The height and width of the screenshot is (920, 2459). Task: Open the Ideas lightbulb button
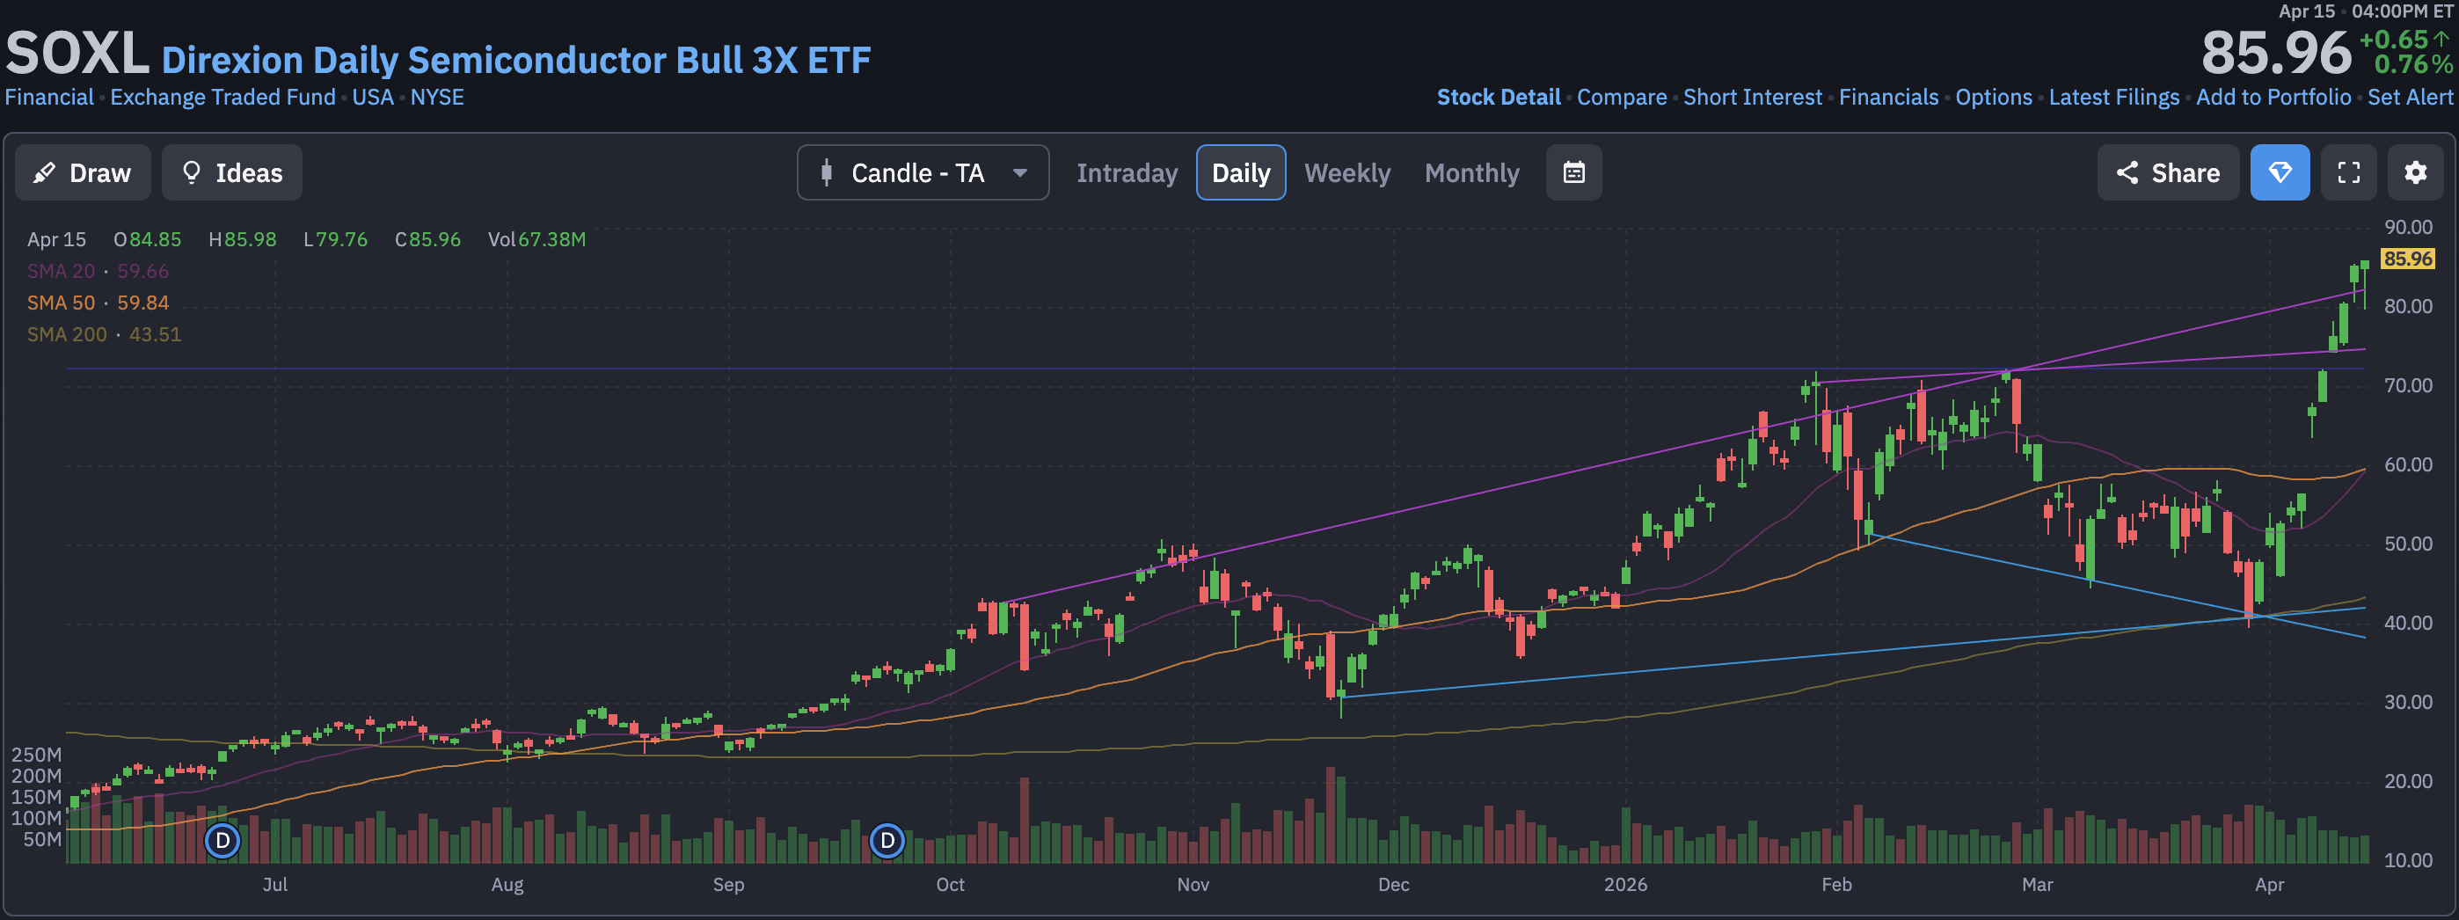232,172
